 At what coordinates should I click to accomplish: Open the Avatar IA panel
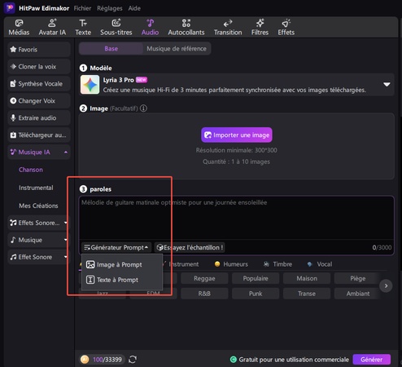tap(52, 28)
